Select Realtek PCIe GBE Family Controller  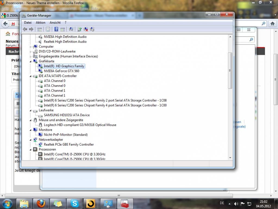pyautogui.click(x=69, y=144)
